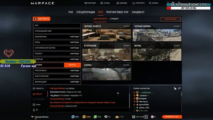Select the Командный бой mode

pos(57,31)
